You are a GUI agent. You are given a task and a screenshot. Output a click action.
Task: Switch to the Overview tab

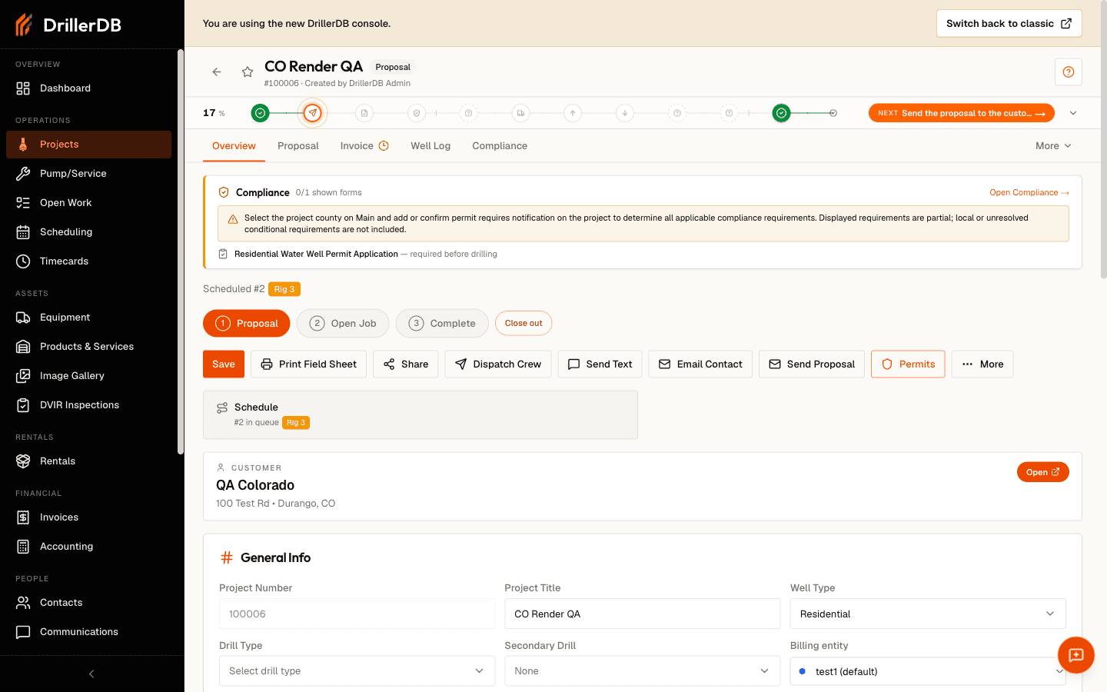tap(234, 146)
